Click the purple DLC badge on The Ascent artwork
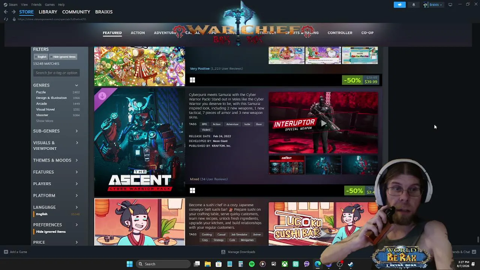Image resolution: width=480 pixels, height=270 pixels. tap(102, 96)
